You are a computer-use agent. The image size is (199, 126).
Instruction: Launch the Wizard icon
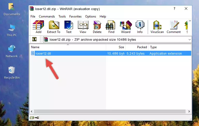pyautogui.click(x=126, y=27)
